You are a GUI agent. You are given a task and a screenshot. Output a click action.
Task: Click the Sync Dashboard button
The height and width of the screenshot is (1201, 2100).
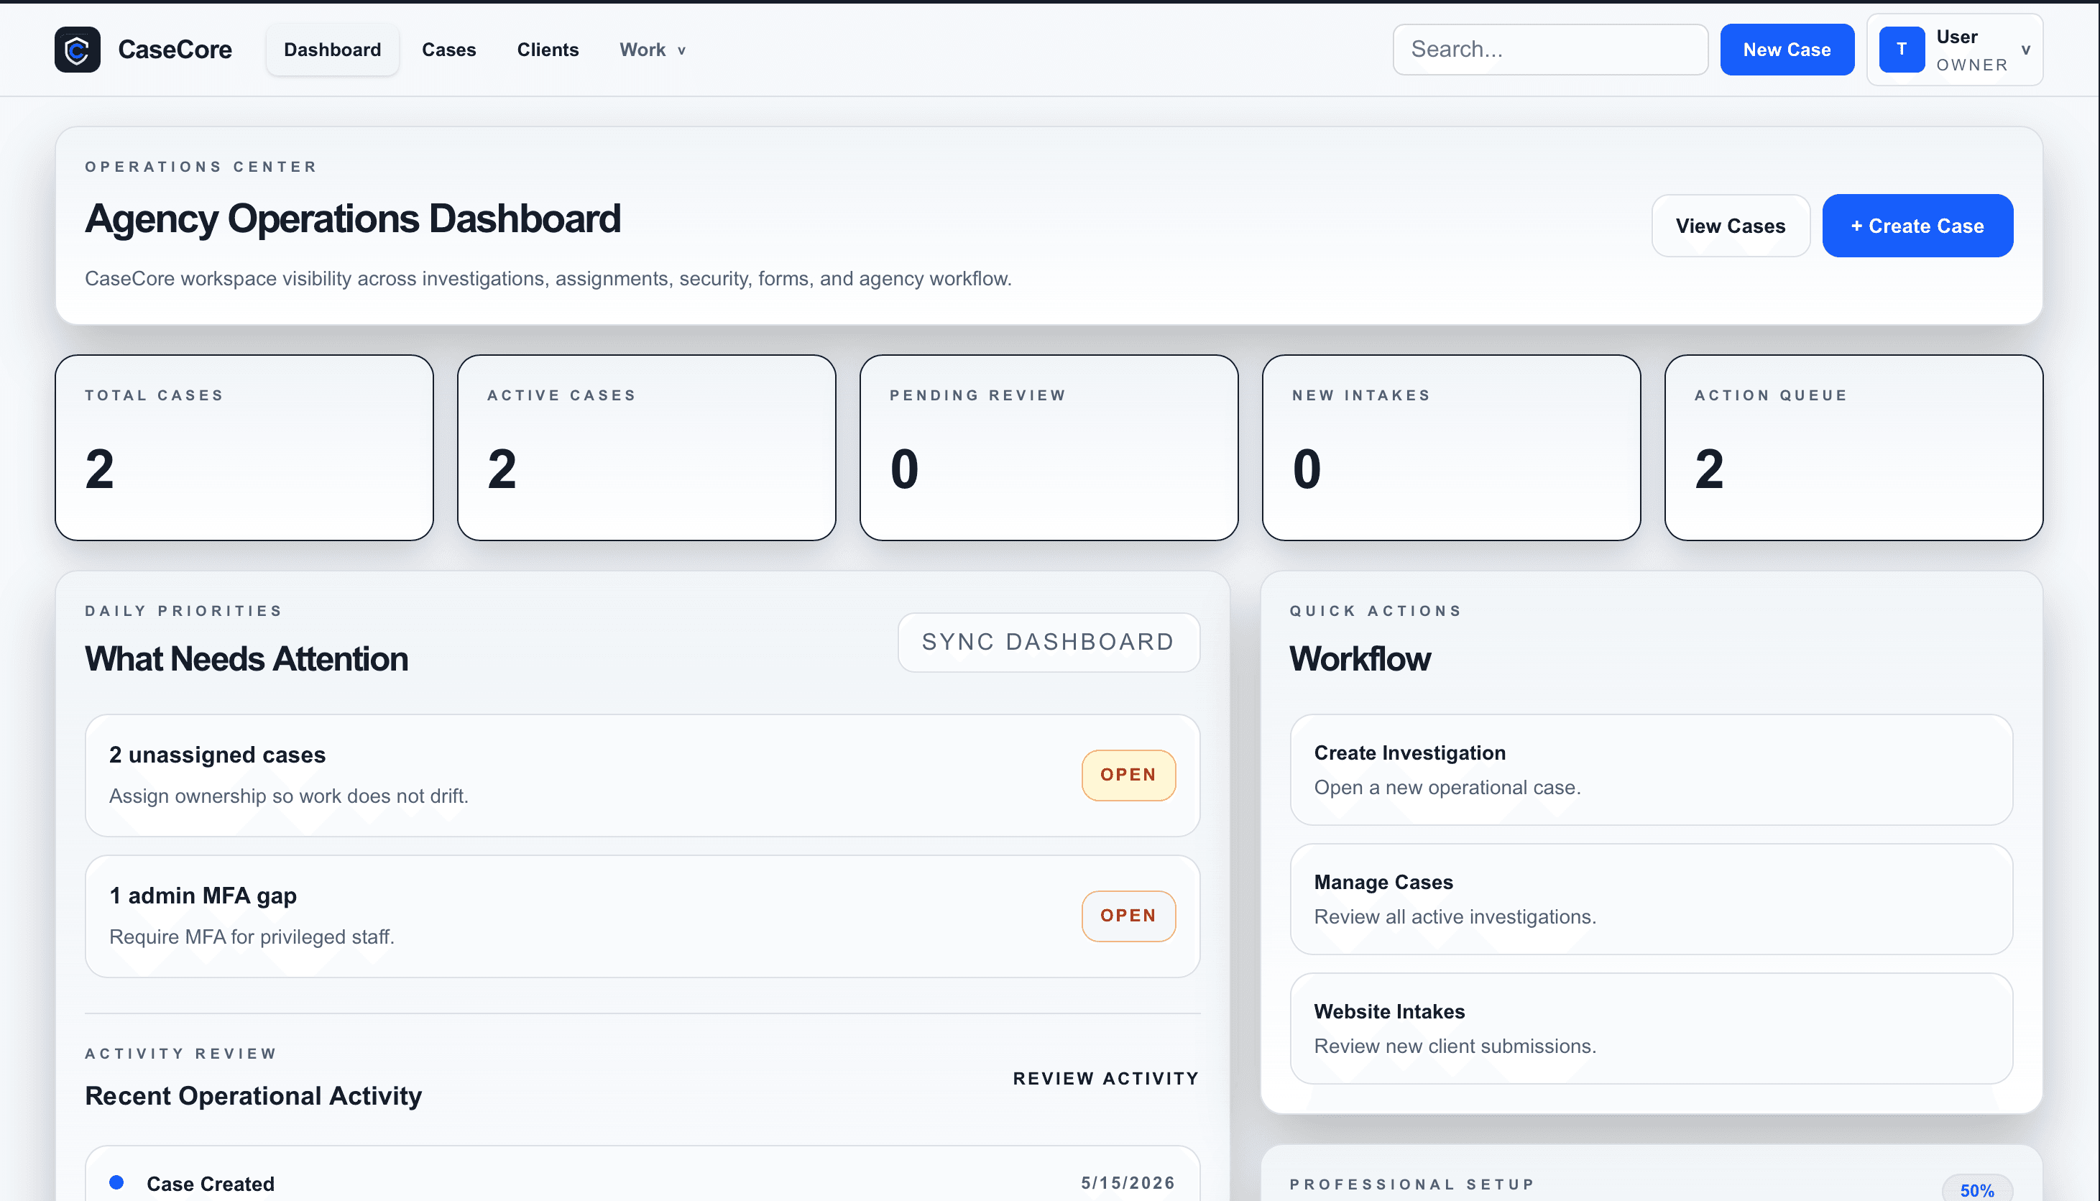1048,642
